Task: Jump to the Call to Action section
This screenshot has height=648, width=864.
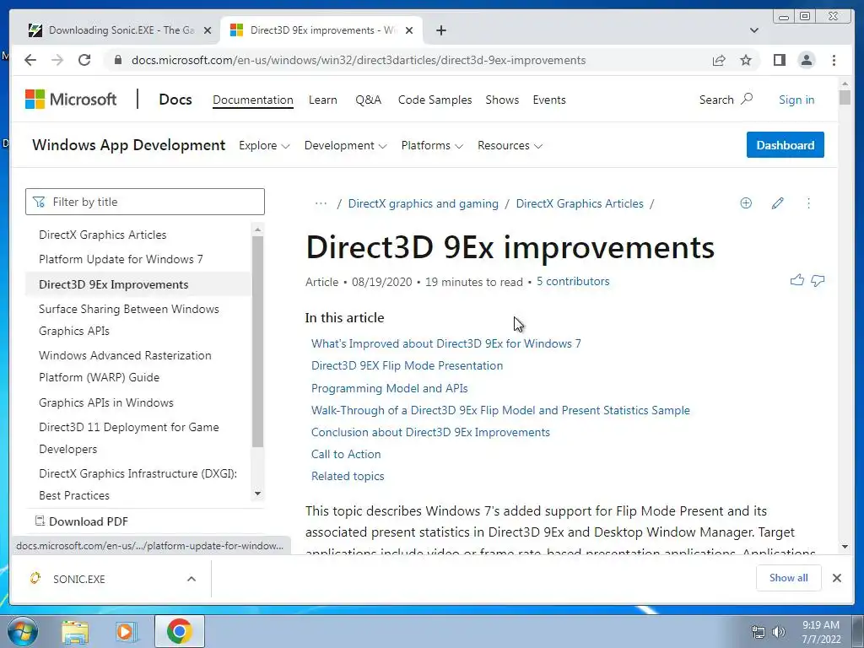Action: [x=345, y=454]
